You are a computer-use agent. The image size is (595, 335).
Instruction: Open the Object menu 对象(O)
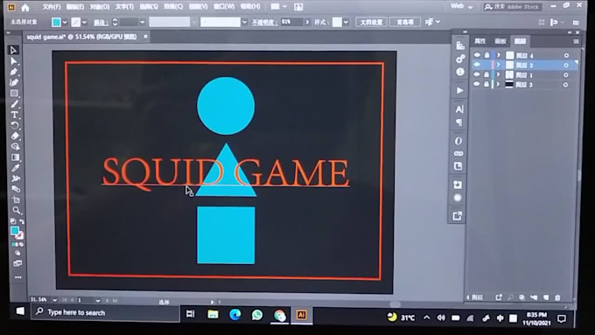[100, 7]
